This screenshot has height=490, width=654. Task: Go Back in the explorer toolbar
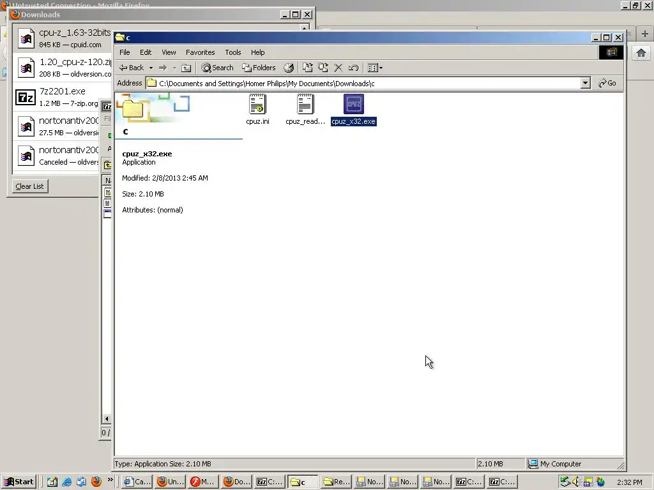tap(132, 68)
